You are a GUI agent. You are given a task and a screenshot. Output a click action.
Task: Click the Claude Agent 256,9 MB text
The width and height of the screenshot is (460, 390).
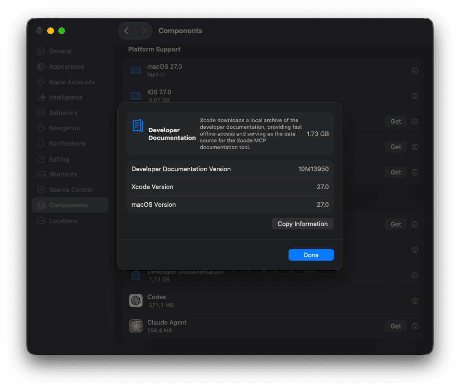(x=159, y=330)
